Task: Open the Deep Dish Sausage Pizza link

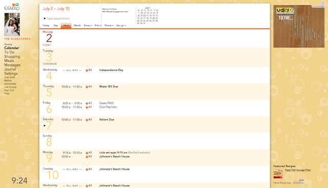Action: pos(298,170)
